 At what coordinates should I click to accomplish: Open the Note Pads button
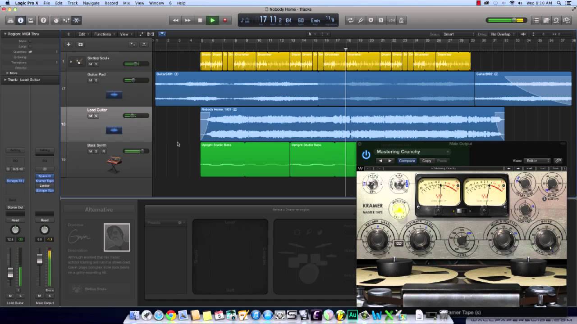[546, 20]
